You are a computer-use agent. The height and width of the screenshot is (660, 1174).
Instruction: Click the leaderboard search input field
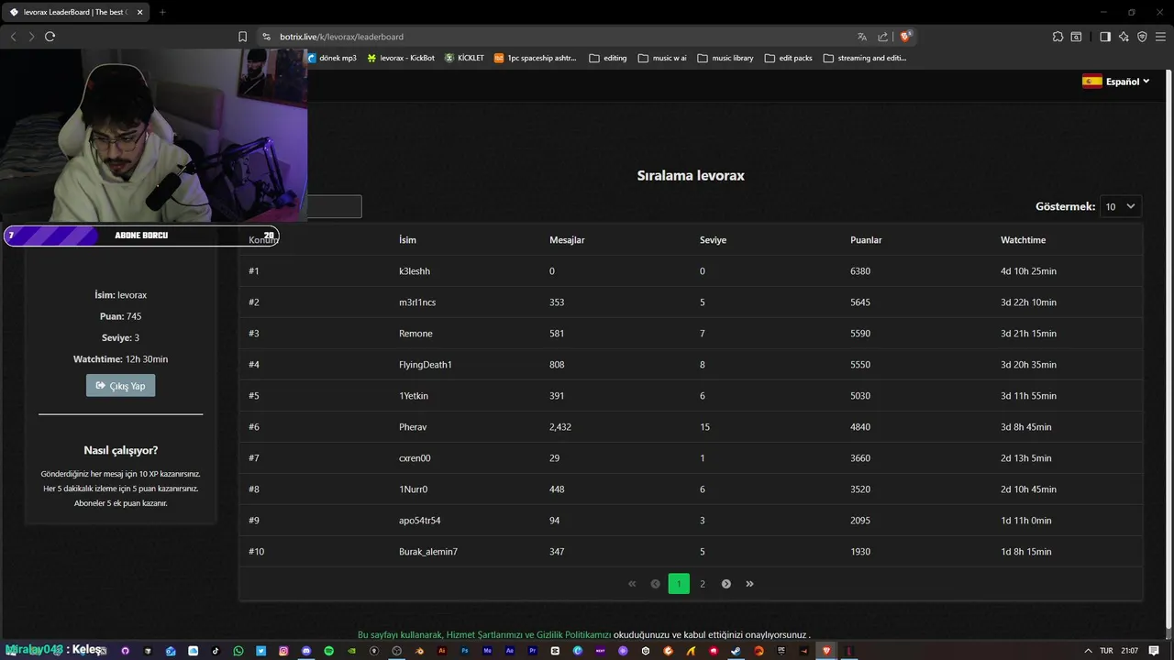coord(334,206)
